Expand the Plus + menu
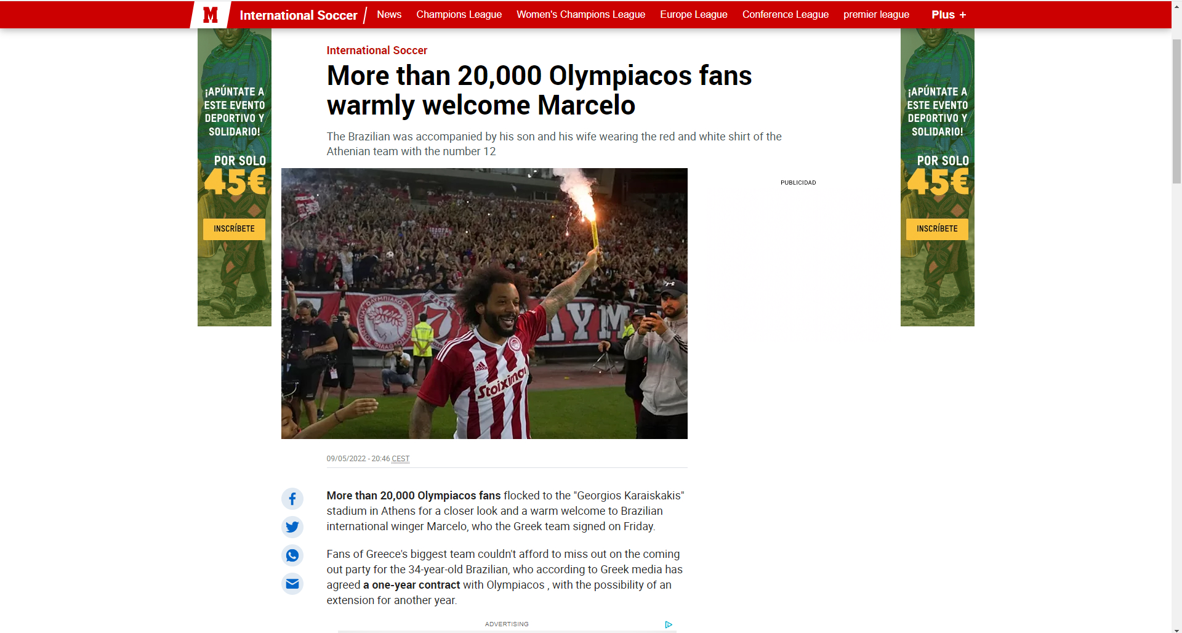Viewport: 1182px width, 633px height. (949, 15)
